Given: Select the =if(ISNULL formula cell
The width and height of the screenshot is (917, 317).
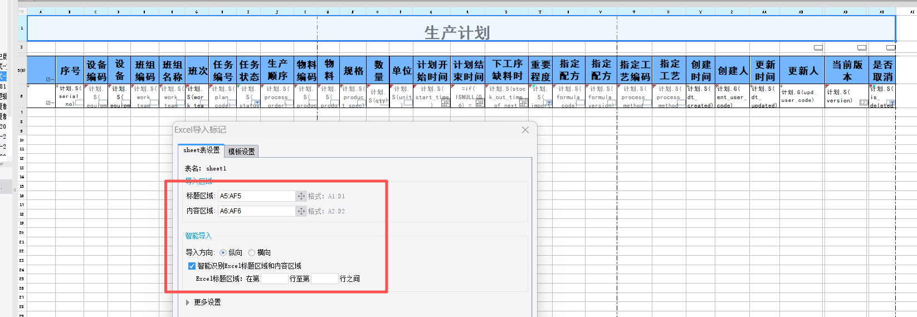Looking at the screenshot, I should click(x=468, y=96).
